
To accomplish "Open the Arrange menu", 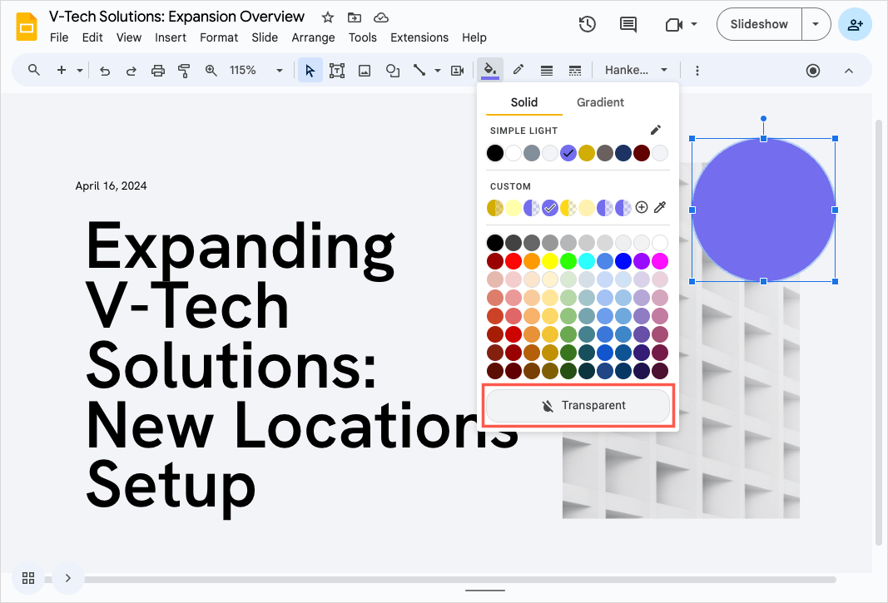I will pos(313,37).
